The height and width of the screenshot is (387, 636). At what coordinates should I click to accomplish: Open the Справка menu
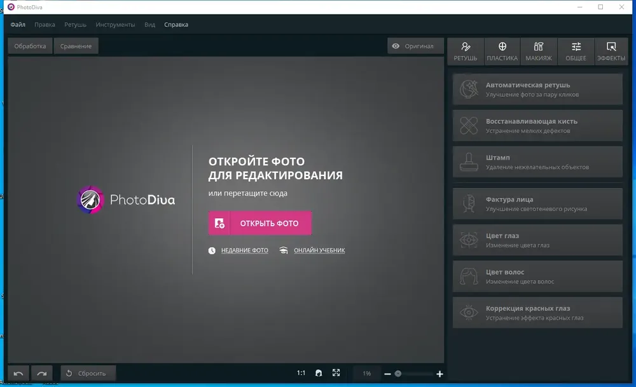coord(176,24)
